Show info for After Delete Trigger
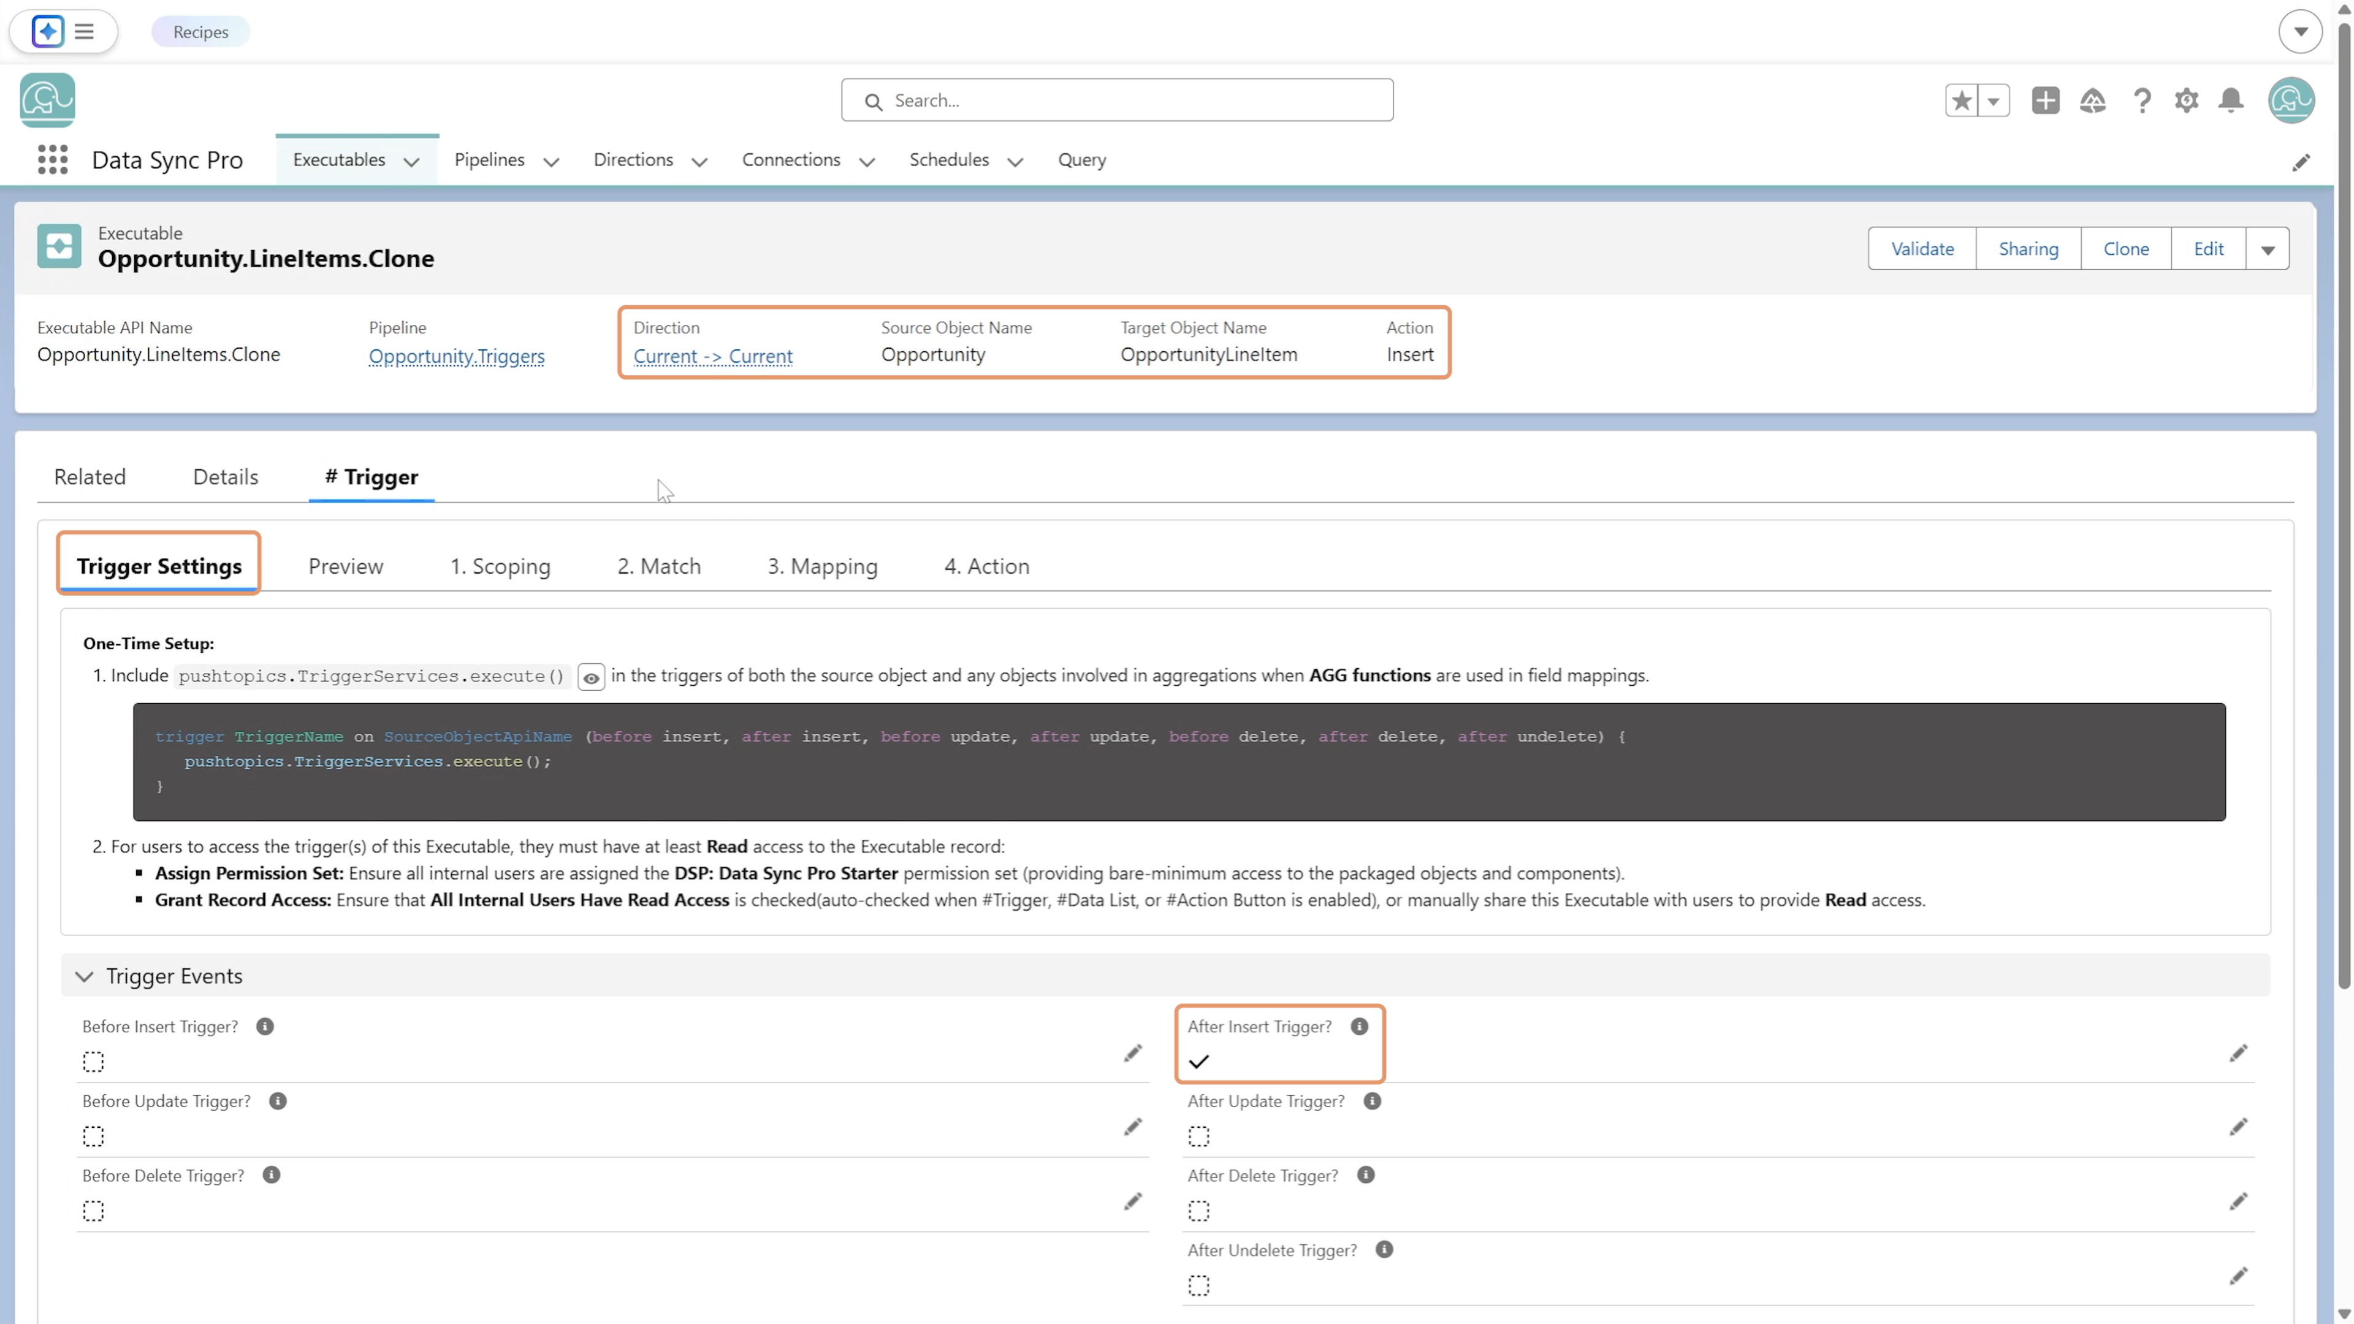2354x1324 pixels. coord(1366,1175)
